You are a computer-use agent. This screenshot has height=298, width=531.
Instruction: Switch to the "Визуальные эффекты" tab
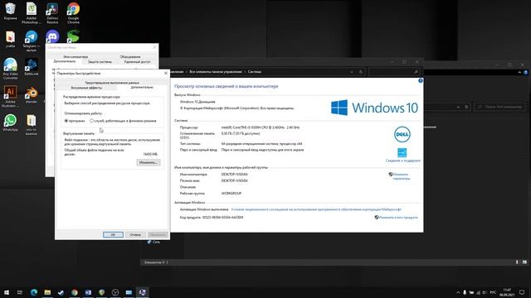tap(86, 88)
